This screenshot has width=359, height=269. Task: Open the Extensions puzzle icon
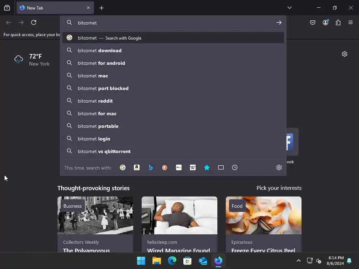click(x=338, y=22)
